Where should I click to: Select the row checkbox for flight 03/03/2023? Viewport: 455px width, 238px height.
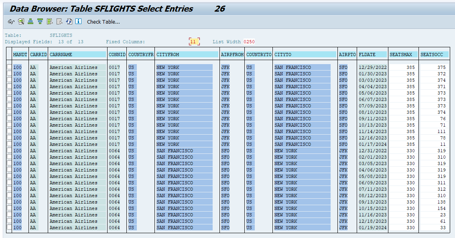[9, 80]
